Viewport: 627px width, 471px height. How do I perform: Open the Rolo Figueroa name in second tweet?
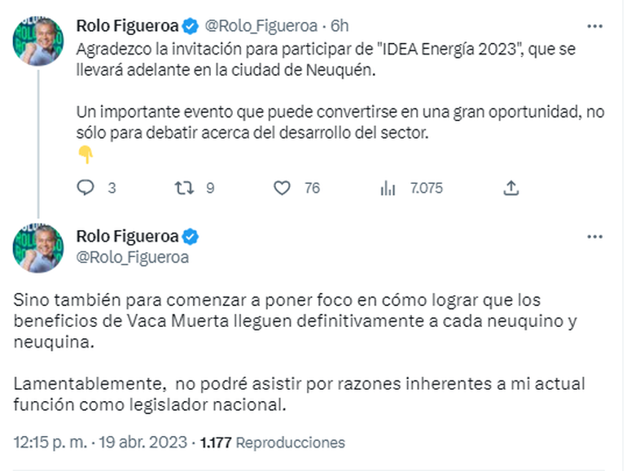coord(126,237)
